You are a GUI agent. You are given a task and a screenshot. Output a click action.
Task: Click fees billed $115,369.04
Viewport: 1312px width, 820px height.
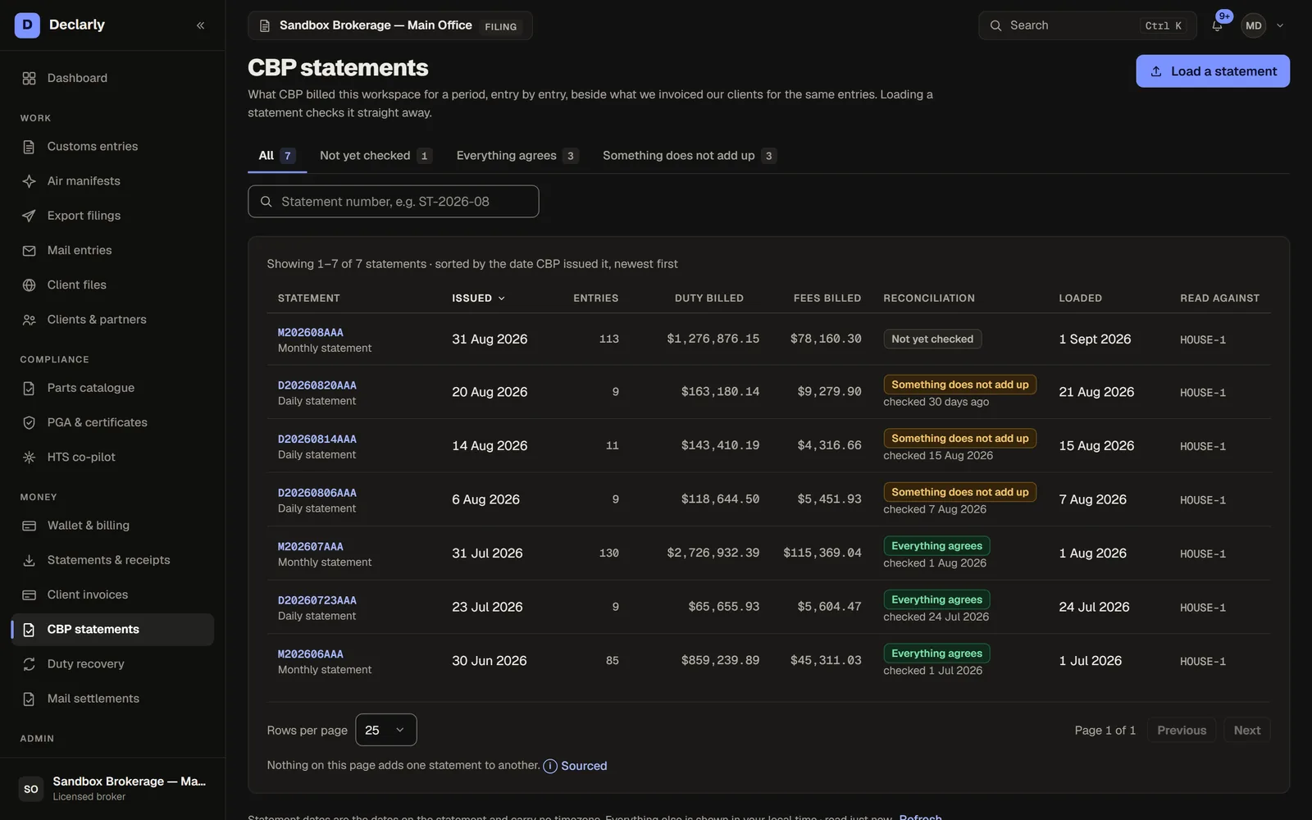(822, 553)
